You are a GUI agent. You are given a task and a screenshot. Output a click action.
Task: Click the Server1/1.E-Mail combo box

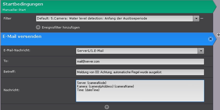pyautogui.click(x=137, y=51)
